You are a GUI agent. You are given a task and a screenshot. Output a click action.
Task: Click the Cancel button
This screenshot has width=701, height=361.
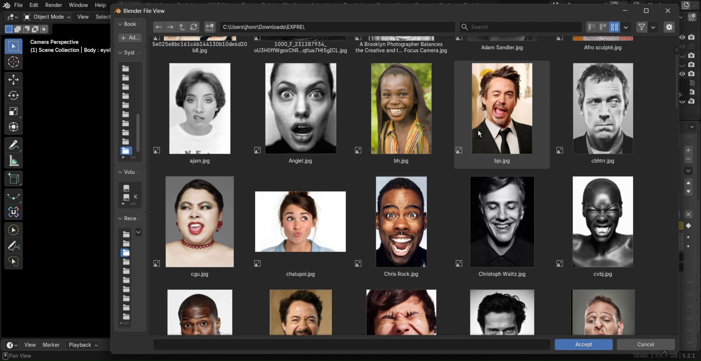coord(646,345)
